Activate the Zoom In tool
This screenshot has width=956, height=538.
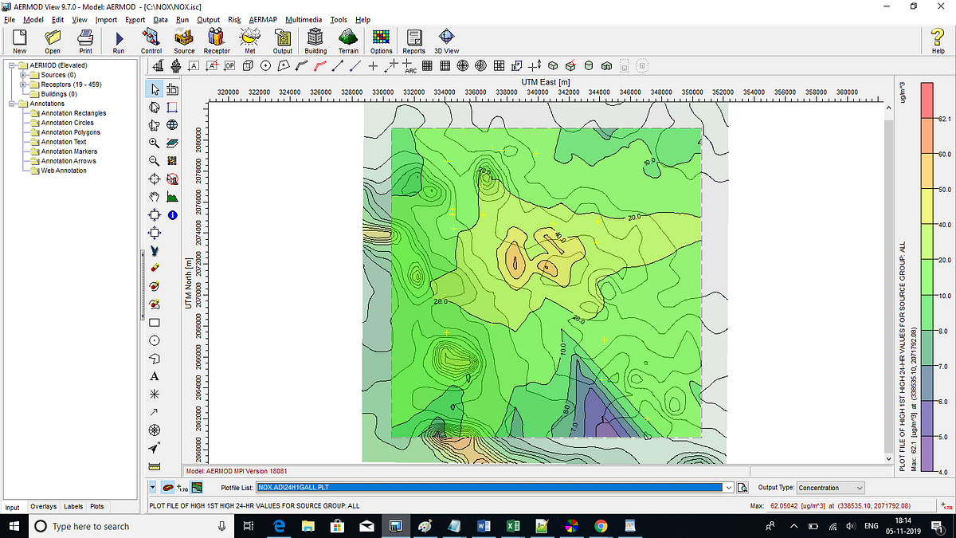pyautogui.click(x=154, y=143)
